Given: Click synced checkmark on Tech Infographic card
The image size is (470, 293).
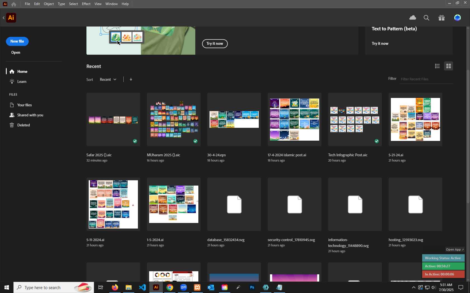Looking at the screenshot, I should point(377,141).
